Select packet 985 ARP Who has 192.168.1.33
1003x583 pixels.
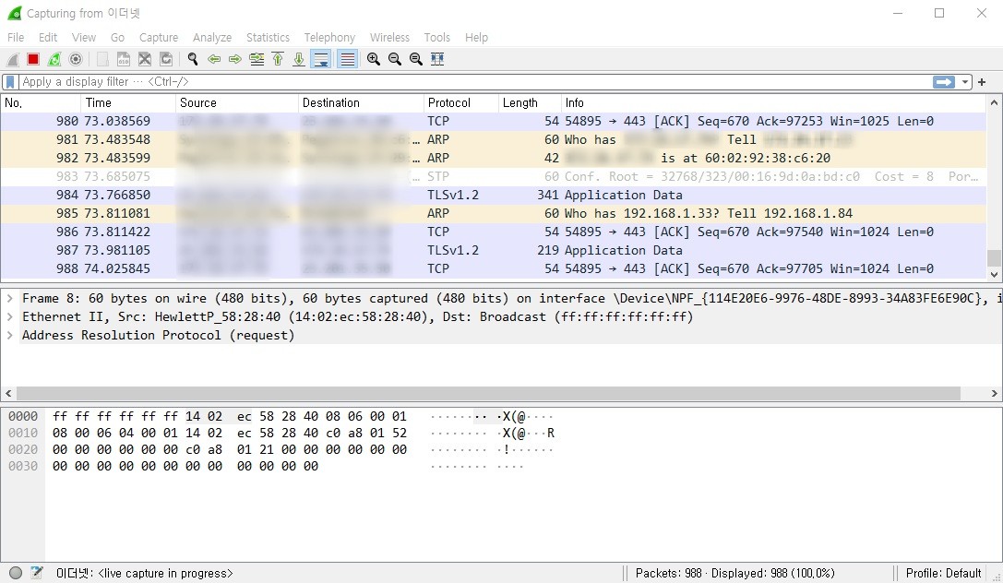(x=493, y=213)
